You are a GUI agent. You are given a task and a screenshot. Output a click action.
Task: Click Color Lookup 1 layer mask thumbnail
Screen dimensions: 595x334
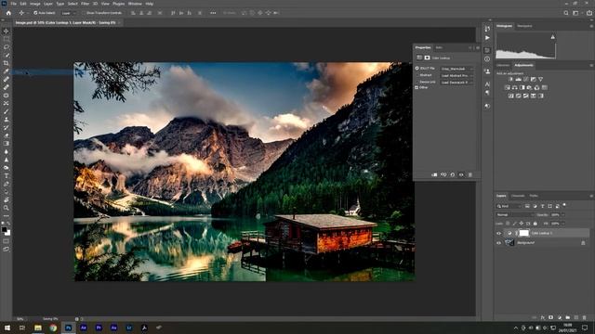point(524,233)
